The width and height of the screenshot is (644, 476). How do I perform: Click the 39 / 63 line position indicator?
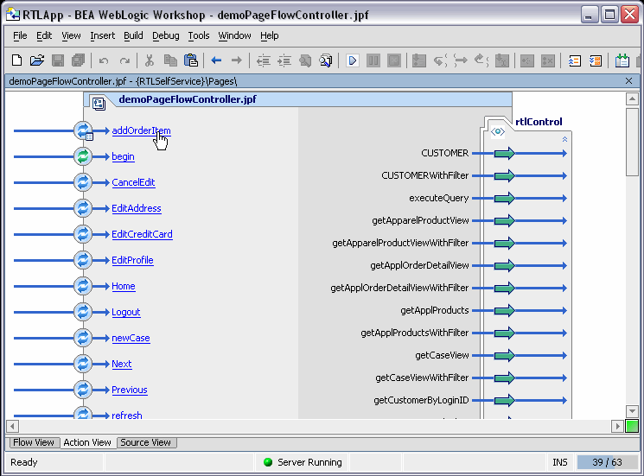click(607, 462)
